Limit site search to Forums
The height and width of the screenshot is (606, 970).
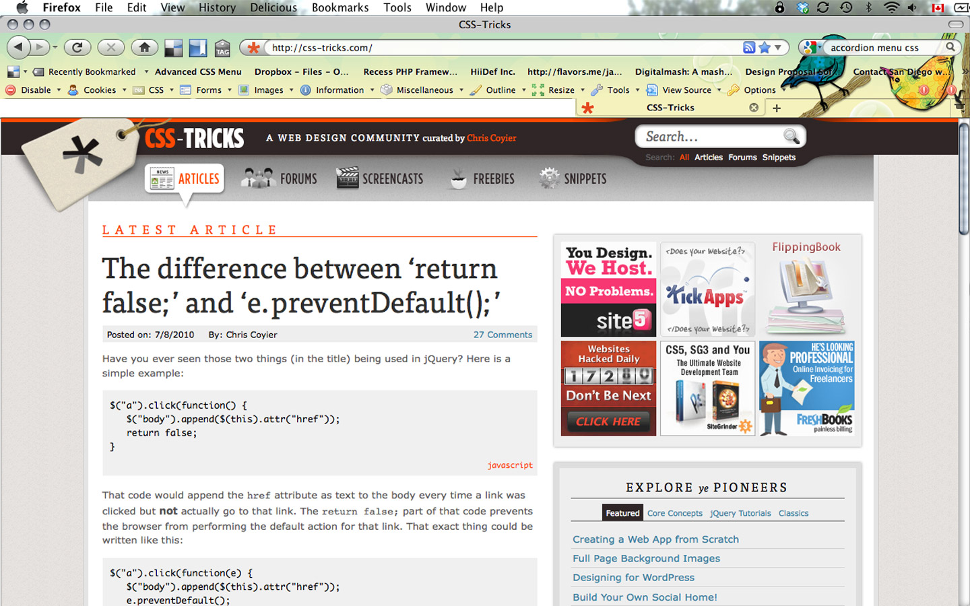click(x=742, y=158)
